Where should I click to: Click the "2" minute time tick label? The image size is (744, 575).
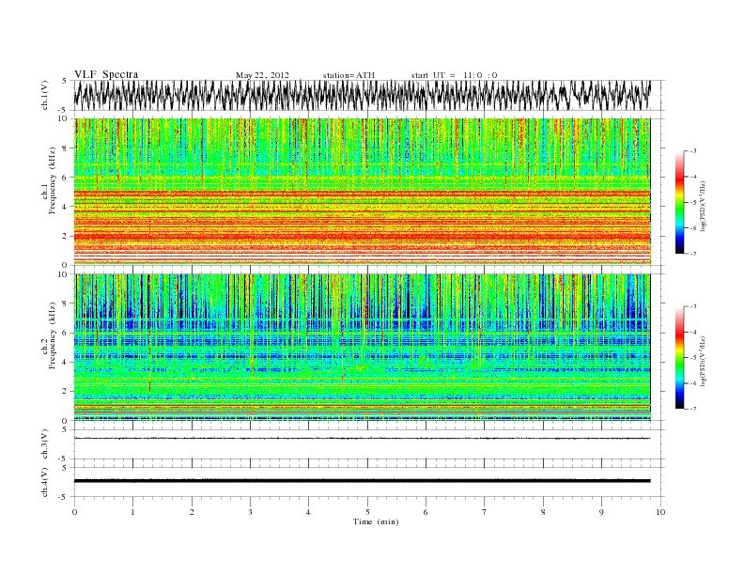(192, 512)
